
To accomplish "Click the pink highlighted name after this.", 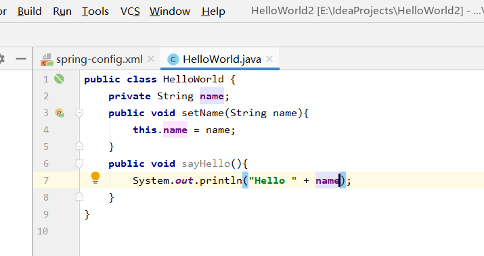I will 175,130.
